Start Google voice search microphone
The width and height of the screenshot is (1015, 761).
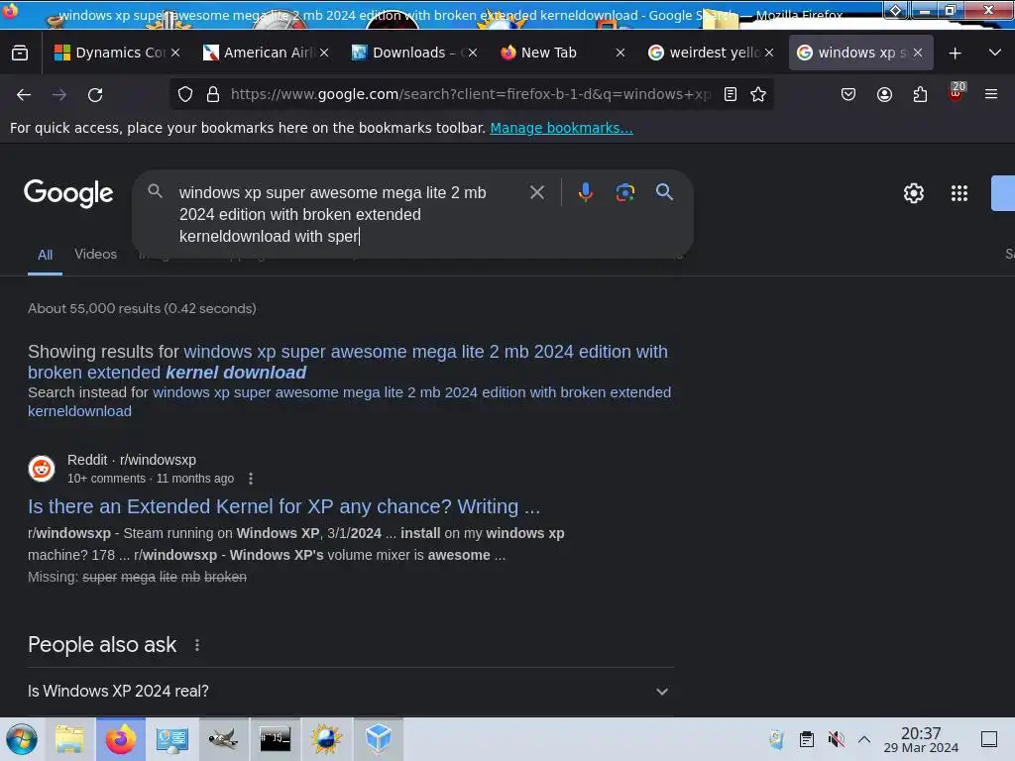click(585, 192)
